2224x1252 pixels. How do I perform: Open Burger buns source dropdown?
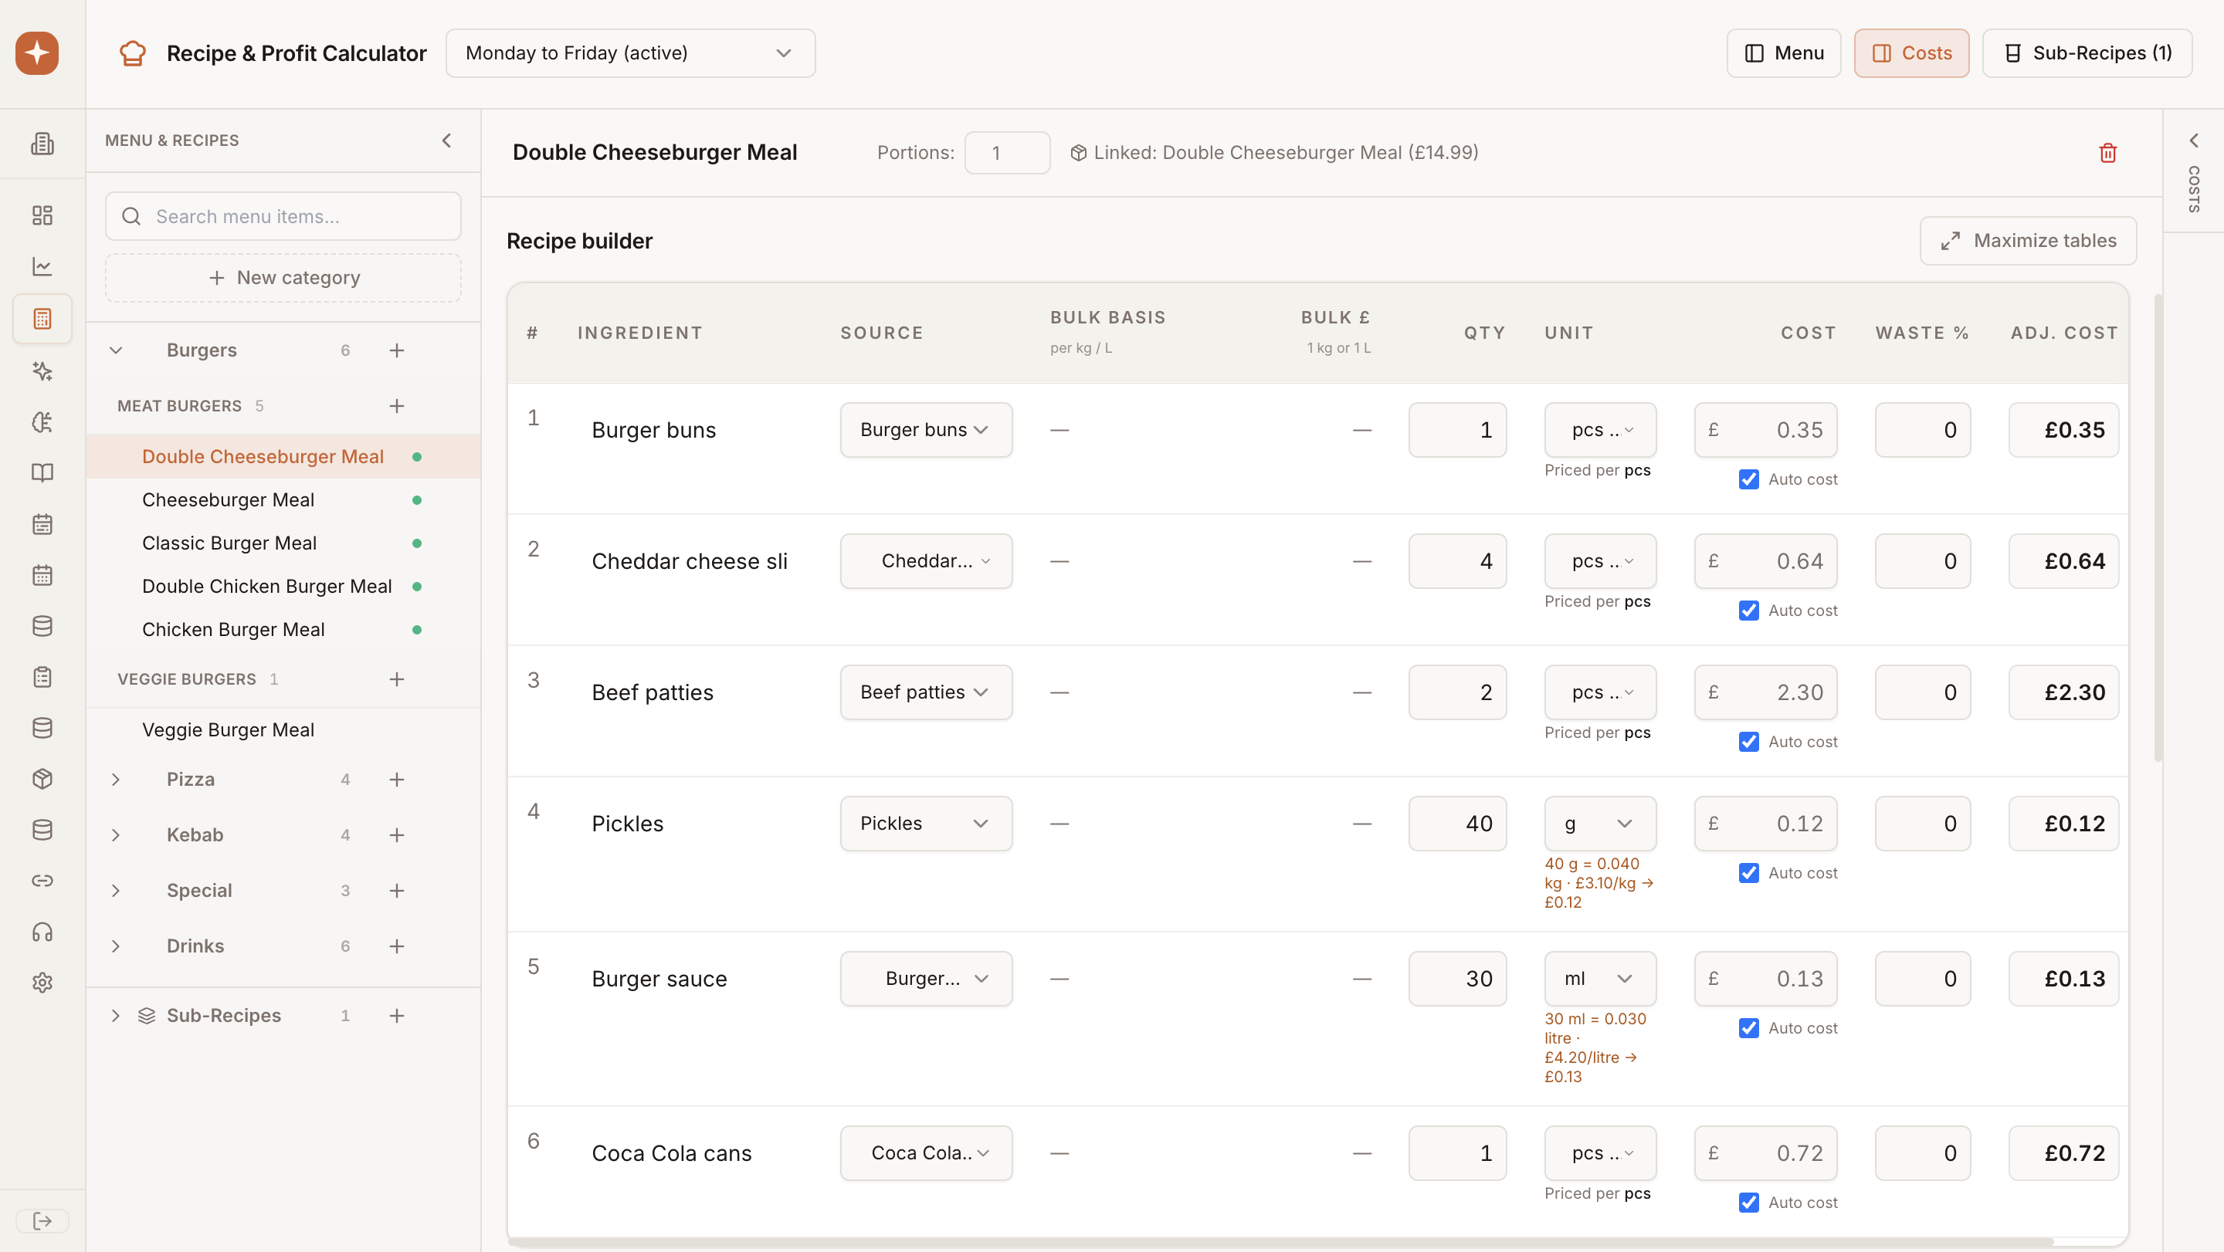[x=926, y=430]
